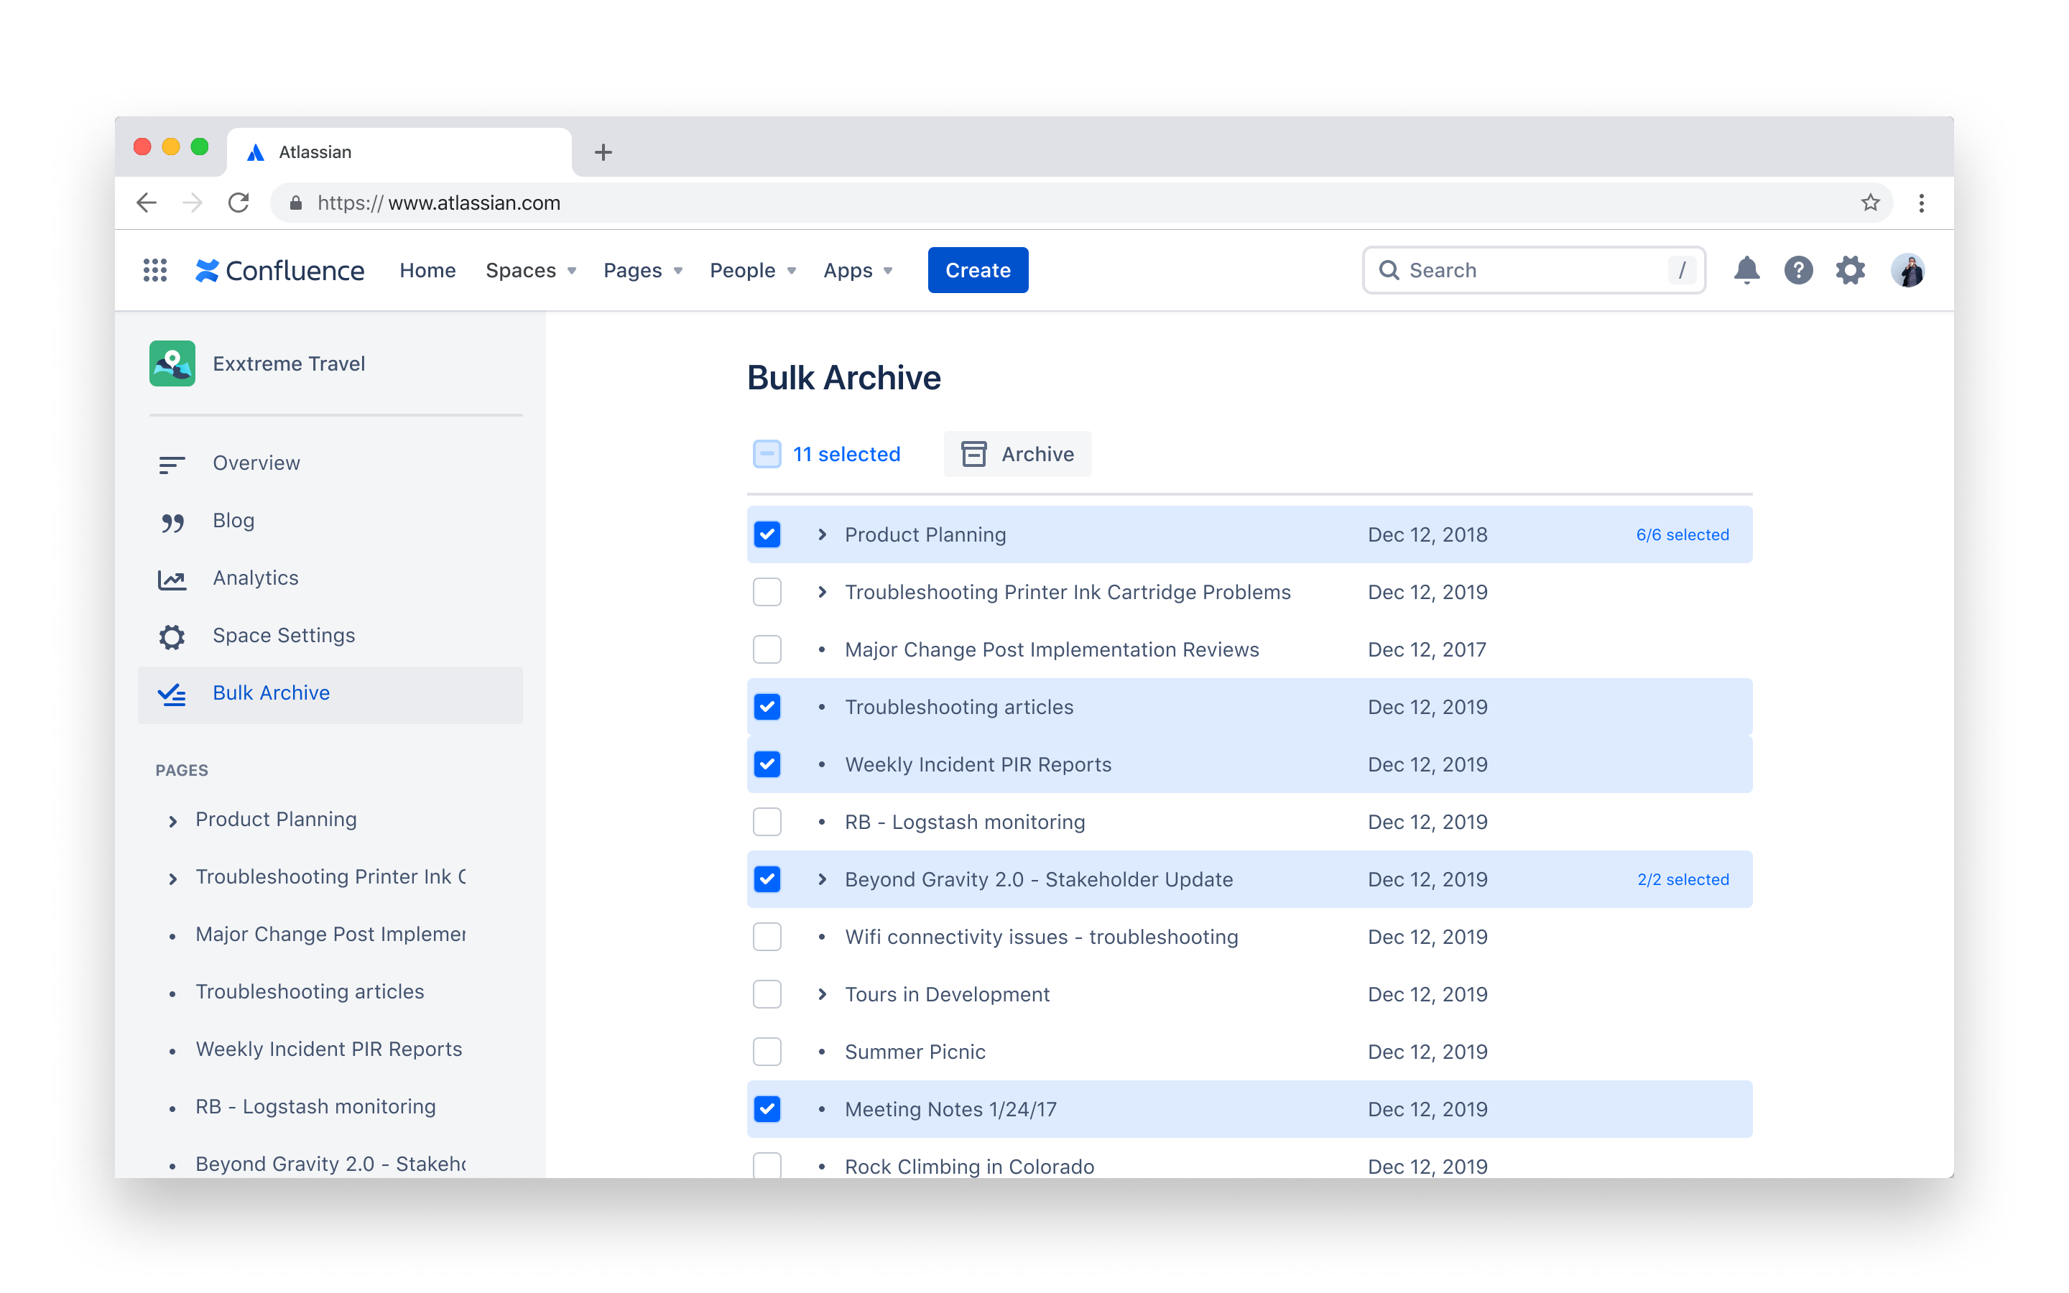Open the notifications bell icon

[x=1746, y=269]
